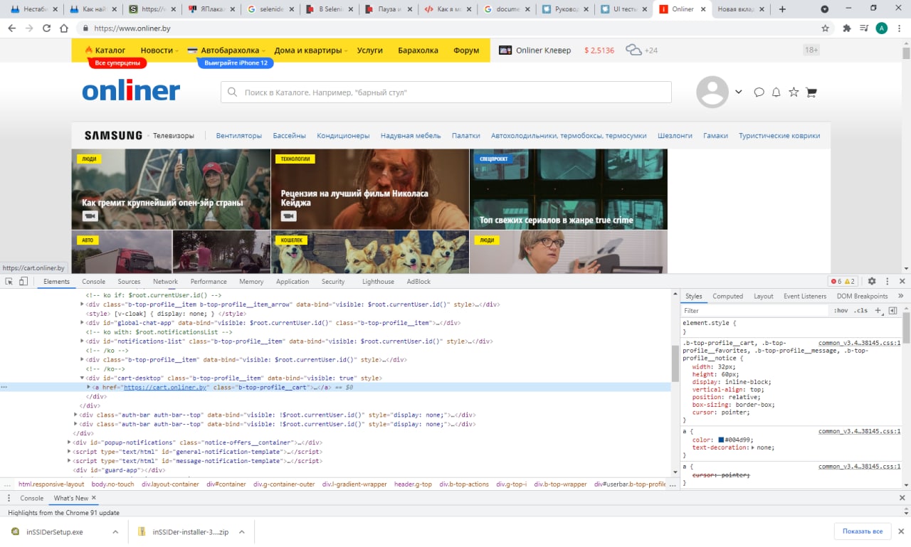This screenshot has width=911, height=547.
Task: Open the shopping cart icon in site header
Action: [x=811, y=92]
